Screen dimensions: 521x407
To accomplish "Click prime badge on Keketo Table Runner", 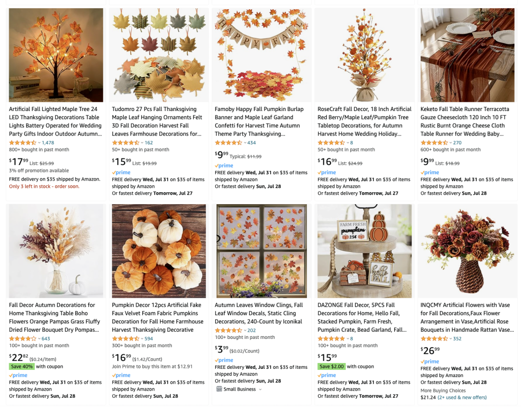I will tap(430, 172).
